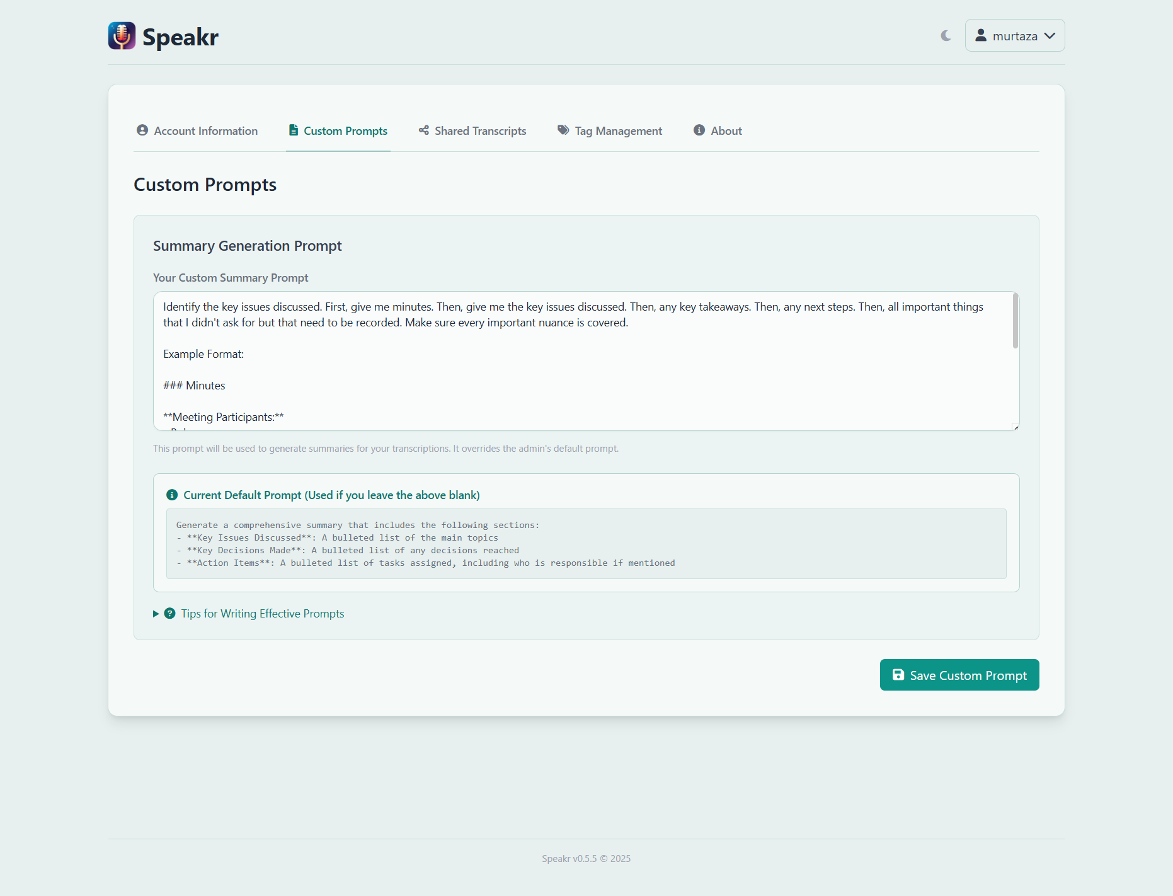The image size is (1173, 896).
Task: Click the hint text 'This prompt will be used to generate summaries'
Action: click(x=386, y=449)
